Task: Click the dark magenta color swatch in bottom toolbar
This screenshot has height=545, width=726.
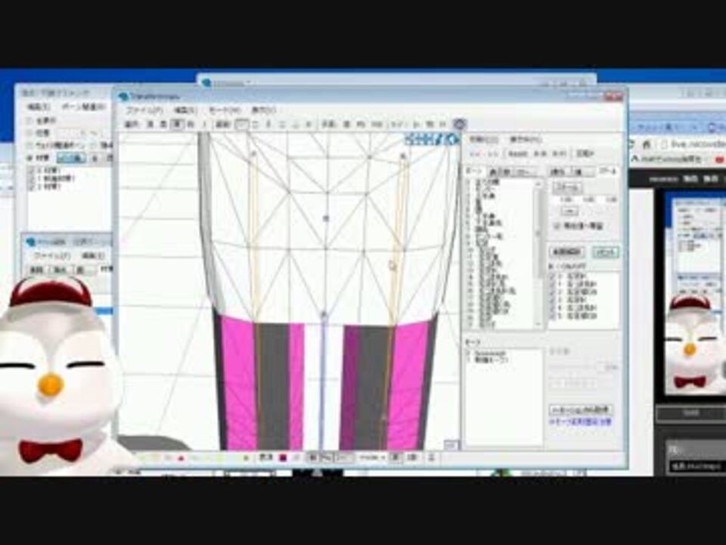Action: [x=283, y=458]
